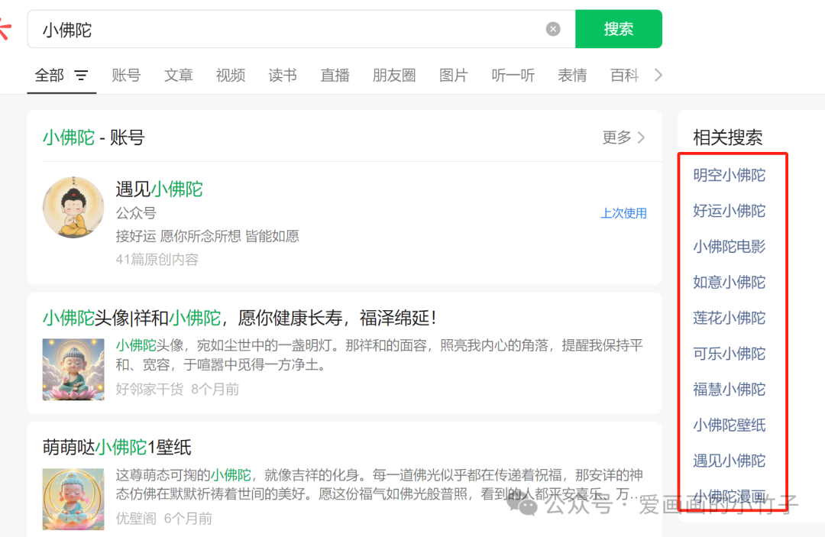Click the red icon in top-left corner
825x537 pixels.
coord(5,25)
